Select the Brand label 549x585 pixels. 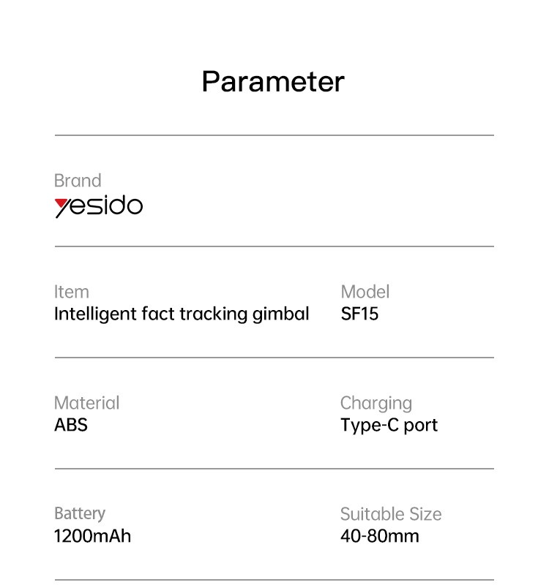coord(78,181)
